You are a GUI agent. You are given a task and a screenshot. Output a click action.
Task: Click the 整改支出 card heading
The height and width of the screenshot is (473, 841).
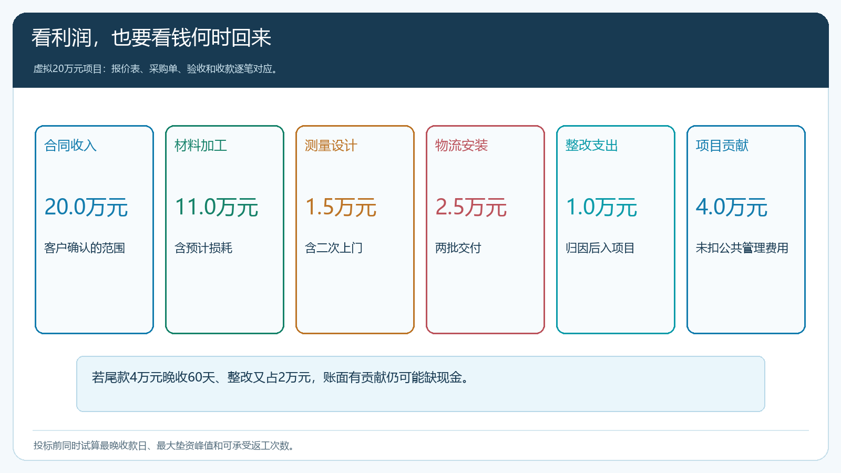click(592, 146)
